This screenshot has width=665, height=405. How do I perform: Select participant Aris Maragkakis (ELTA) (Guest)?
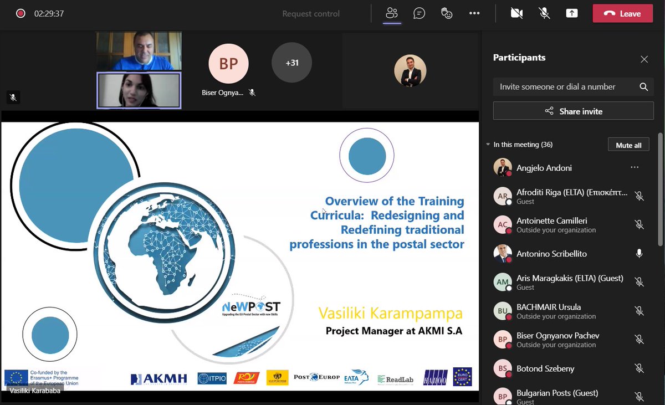pyautogui.click(x=570, y=282)
